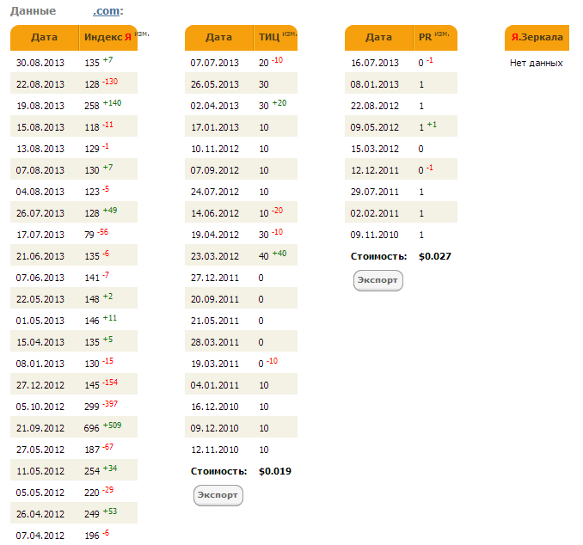Image resolution: width=583 pixels, height=545 pixels.
Task: Click the ТИЦ column header
Action: point(268,38)
